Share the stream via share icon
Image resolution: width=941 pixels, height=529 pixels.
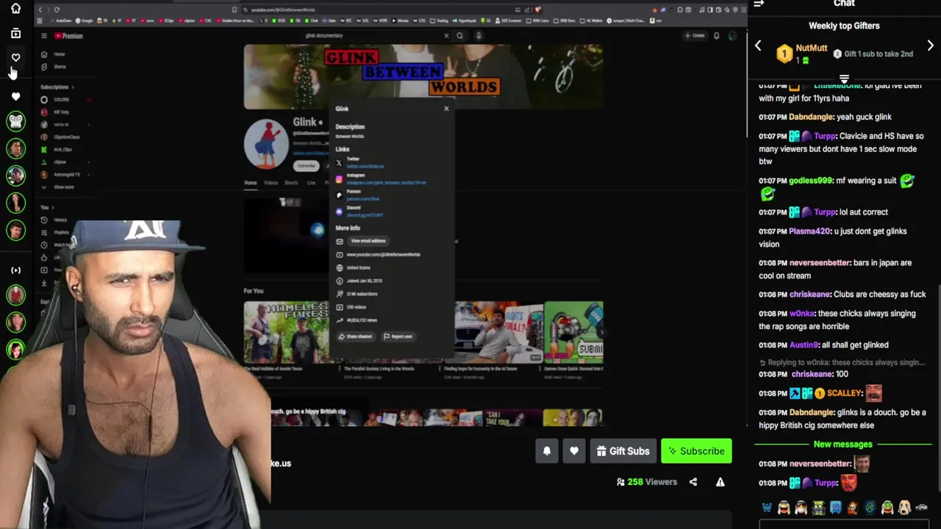693,482
